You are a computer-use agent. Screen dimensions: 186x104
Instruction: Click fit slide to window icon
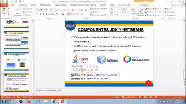(184, 97)
